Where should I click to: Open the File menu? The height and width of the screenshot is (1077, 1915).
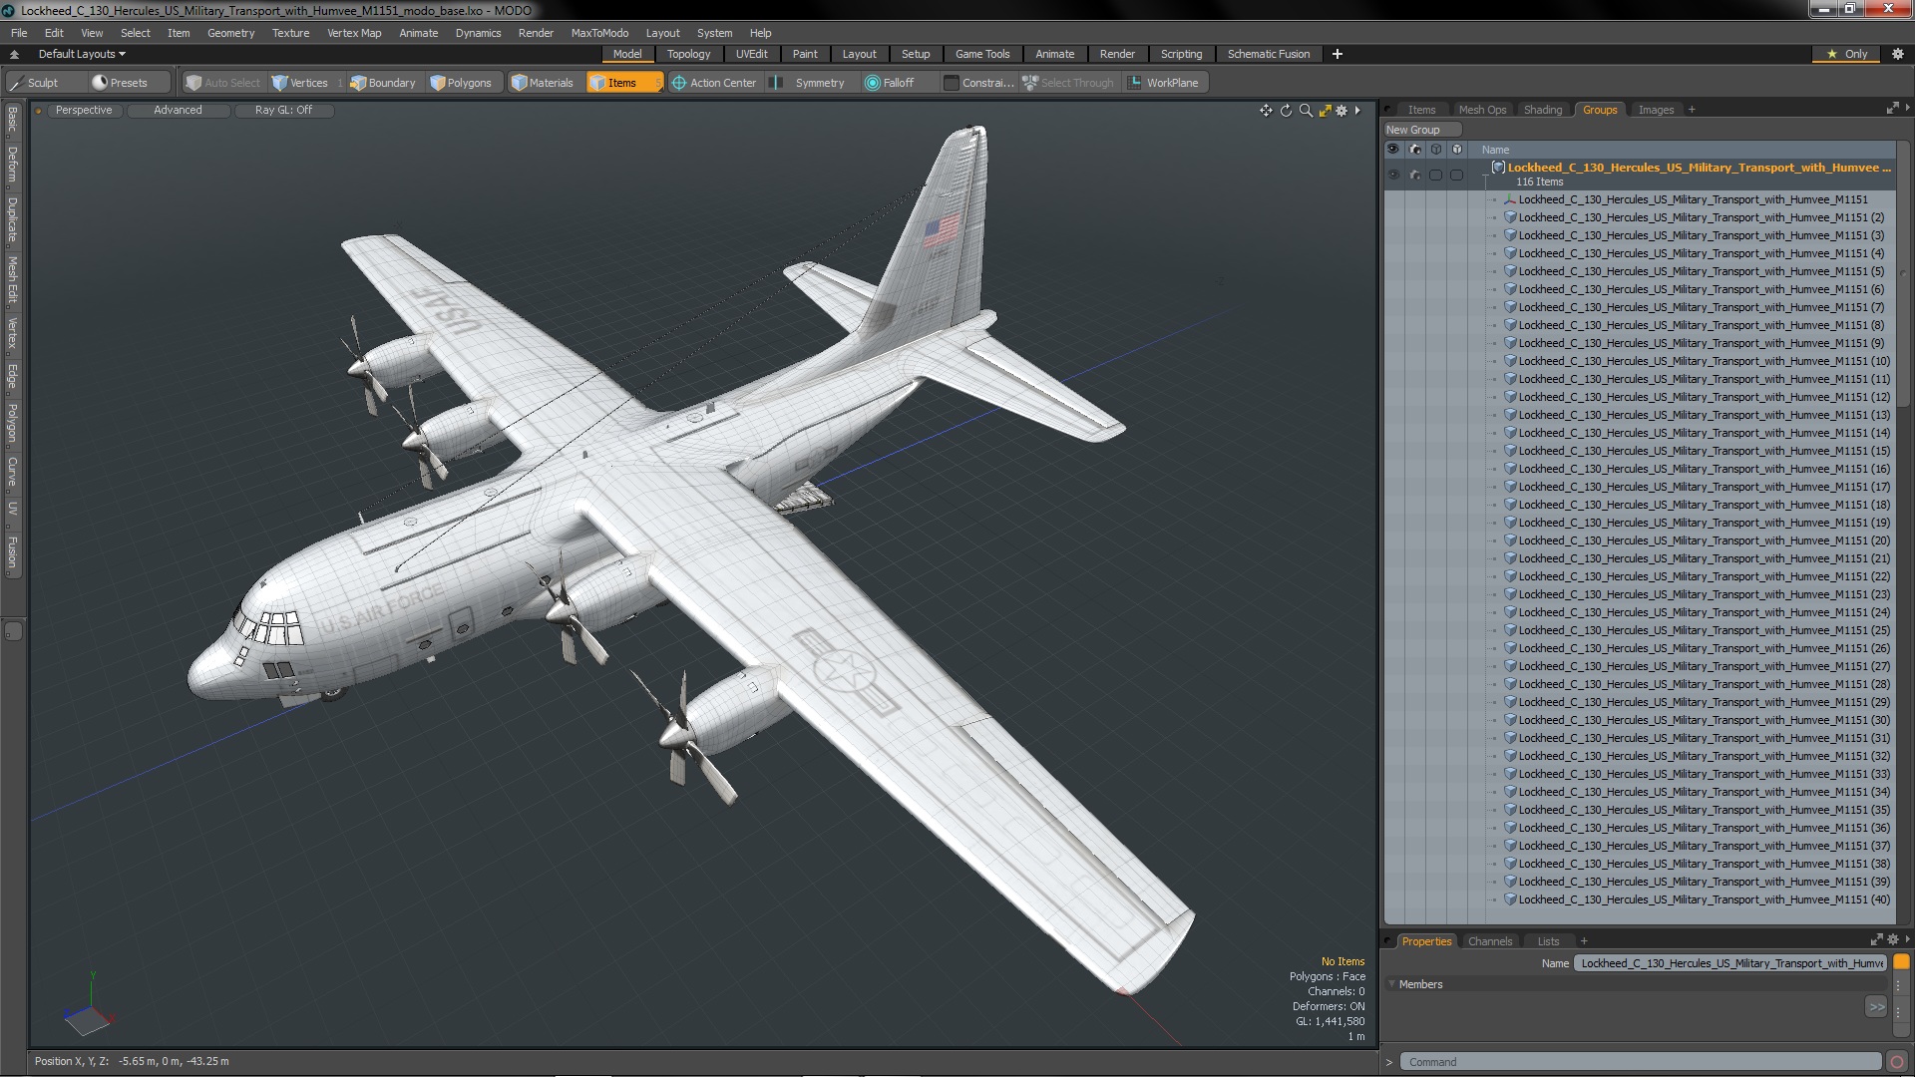coord(19,33)
